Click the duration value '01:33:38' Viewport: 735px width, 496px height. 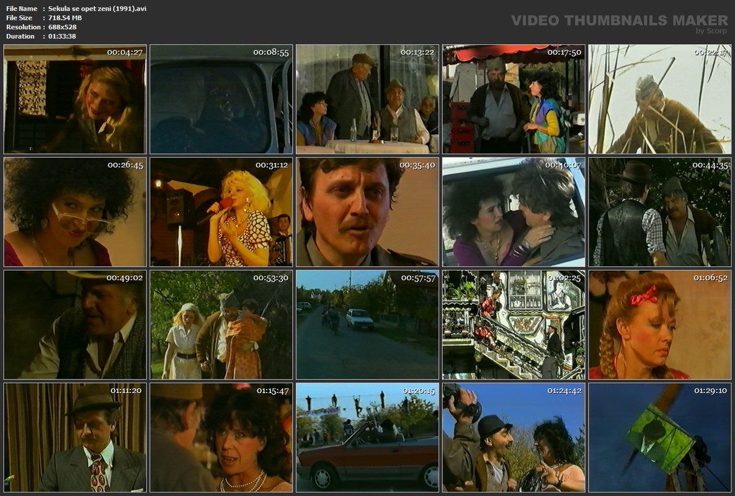(62, 36)
